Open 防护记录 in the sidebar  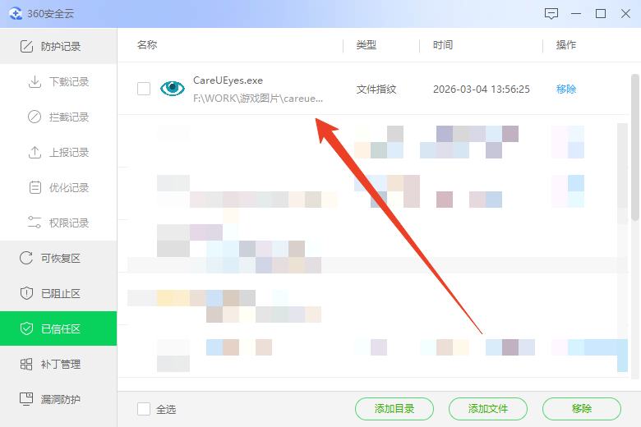[59, 47]
